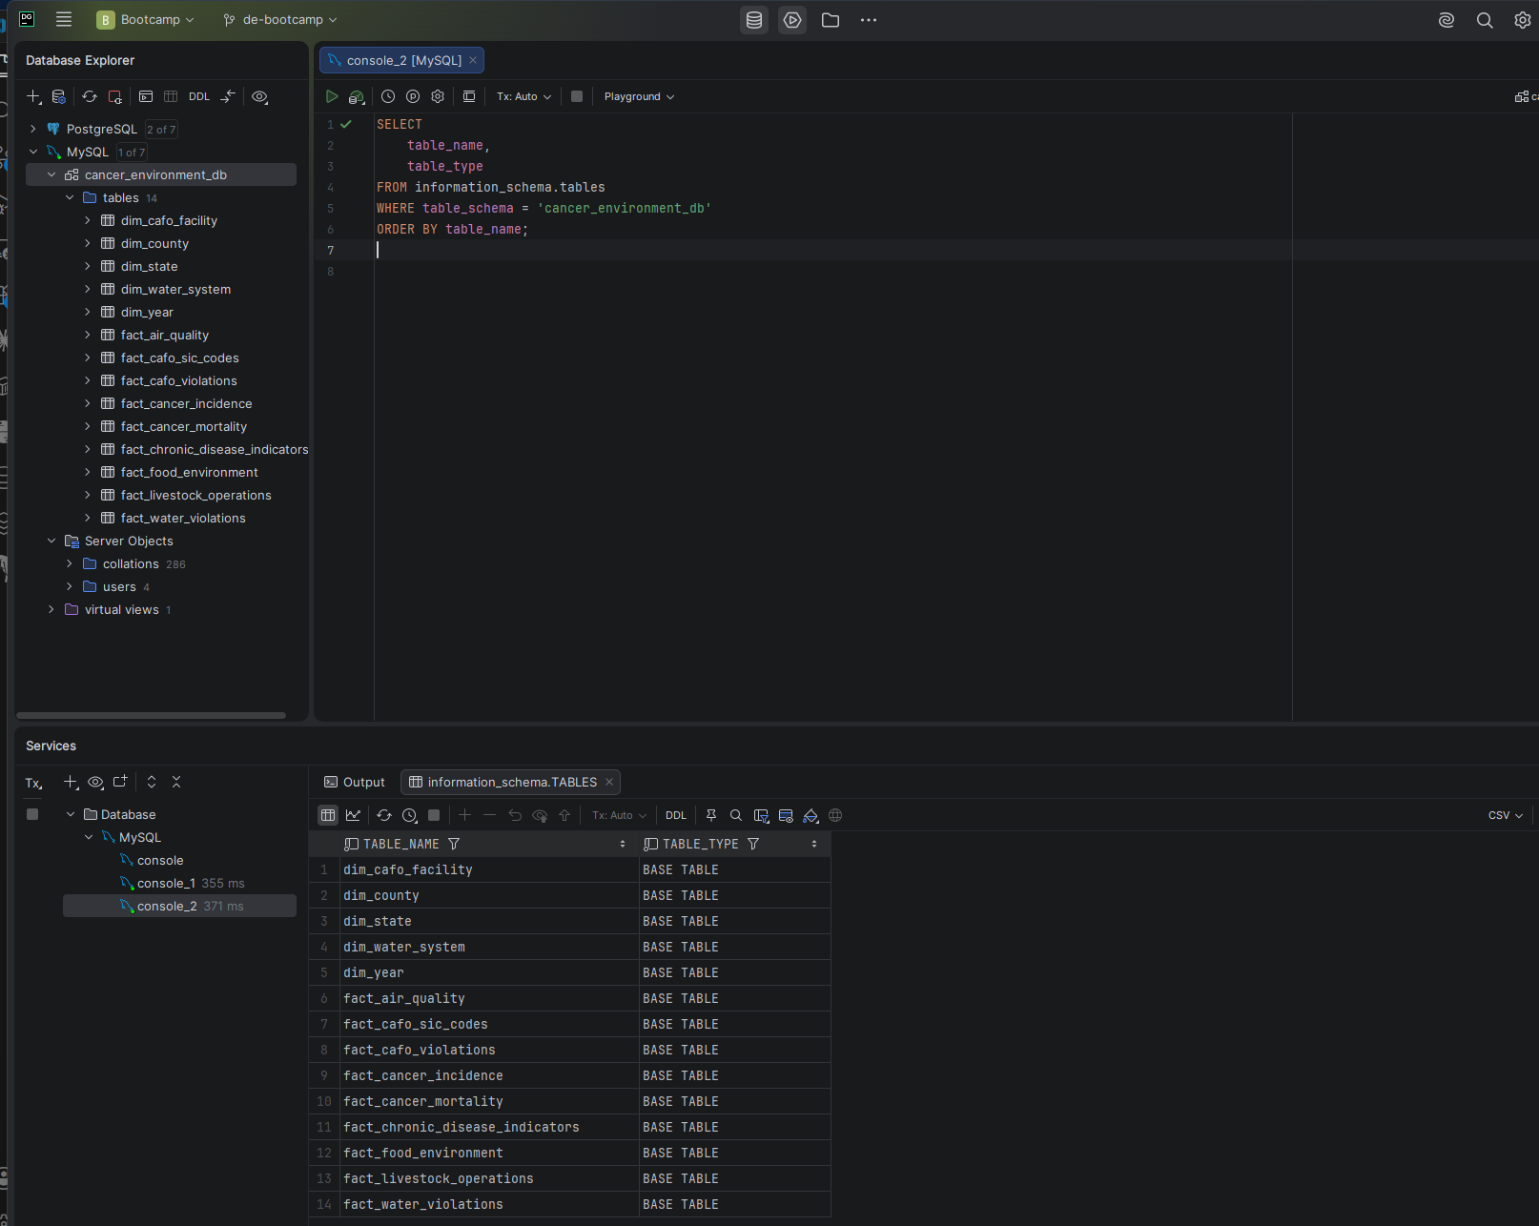The width and height of the screenshot is (1539, 1226).
Task: Pin the results tab
Action: point(711,815)
